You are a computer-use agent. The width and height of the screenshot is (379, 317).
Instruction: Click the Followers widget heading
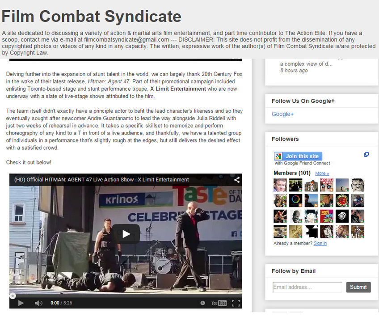285,139
